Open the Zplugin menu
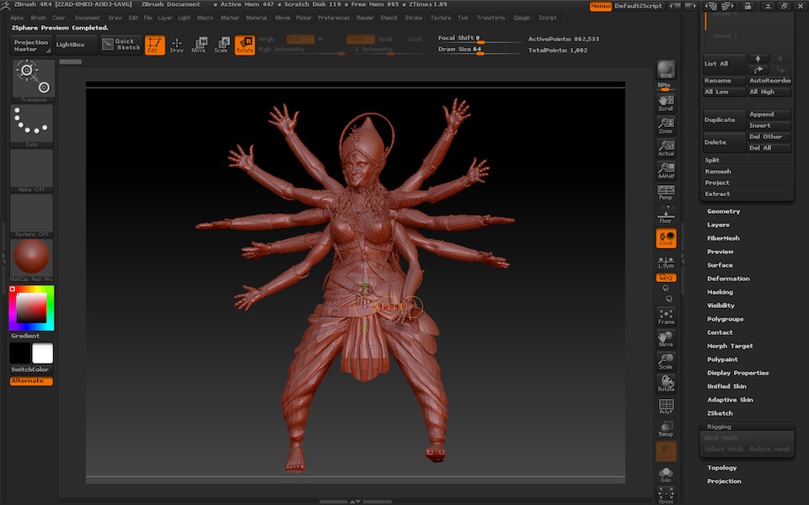The width and height of the screenshot is (809, 505). pyautogui.click(x=522, y=18)
